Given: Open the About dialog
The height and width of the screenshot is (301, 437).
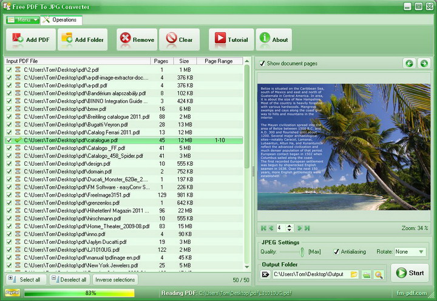Looking at the screenshot, I should 274,40.
